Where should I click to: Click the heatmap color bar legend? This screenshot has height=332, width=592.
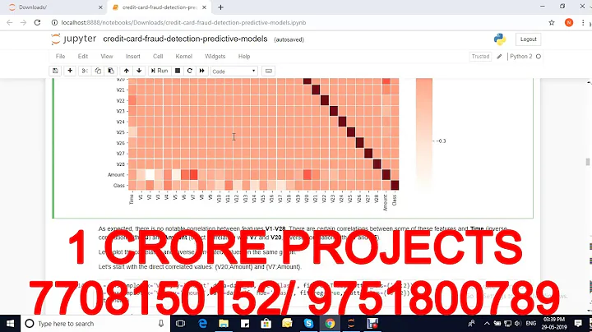[424, 132]
